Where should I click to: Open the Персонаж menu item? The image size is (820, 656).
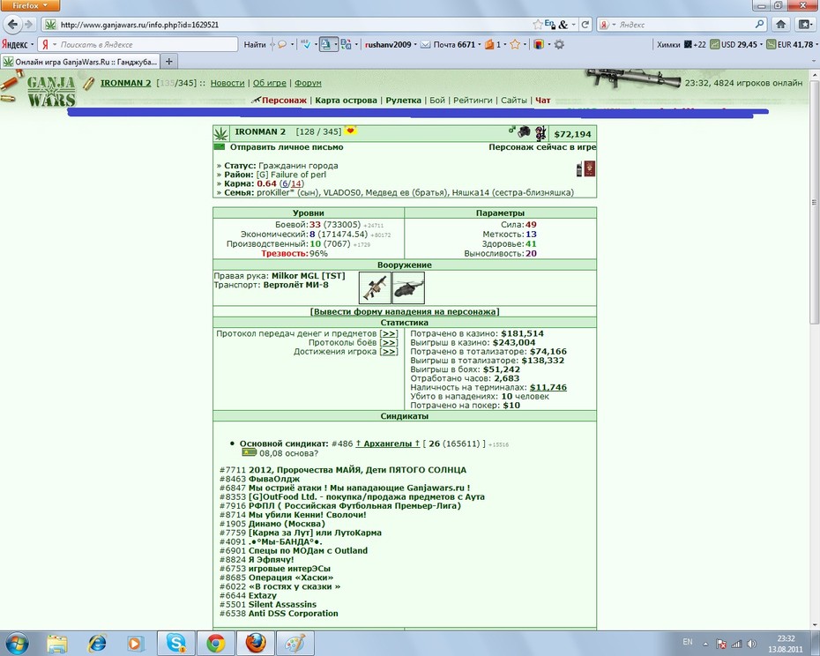pos(284,100)
